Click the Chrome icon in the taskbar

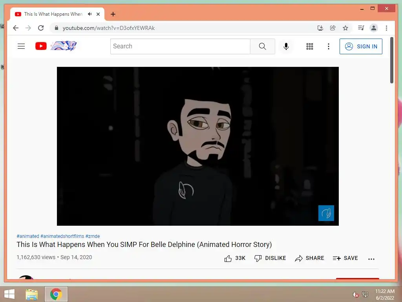[56, 294]
